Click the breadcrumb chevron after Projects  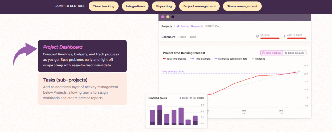[x=175, y=26]
